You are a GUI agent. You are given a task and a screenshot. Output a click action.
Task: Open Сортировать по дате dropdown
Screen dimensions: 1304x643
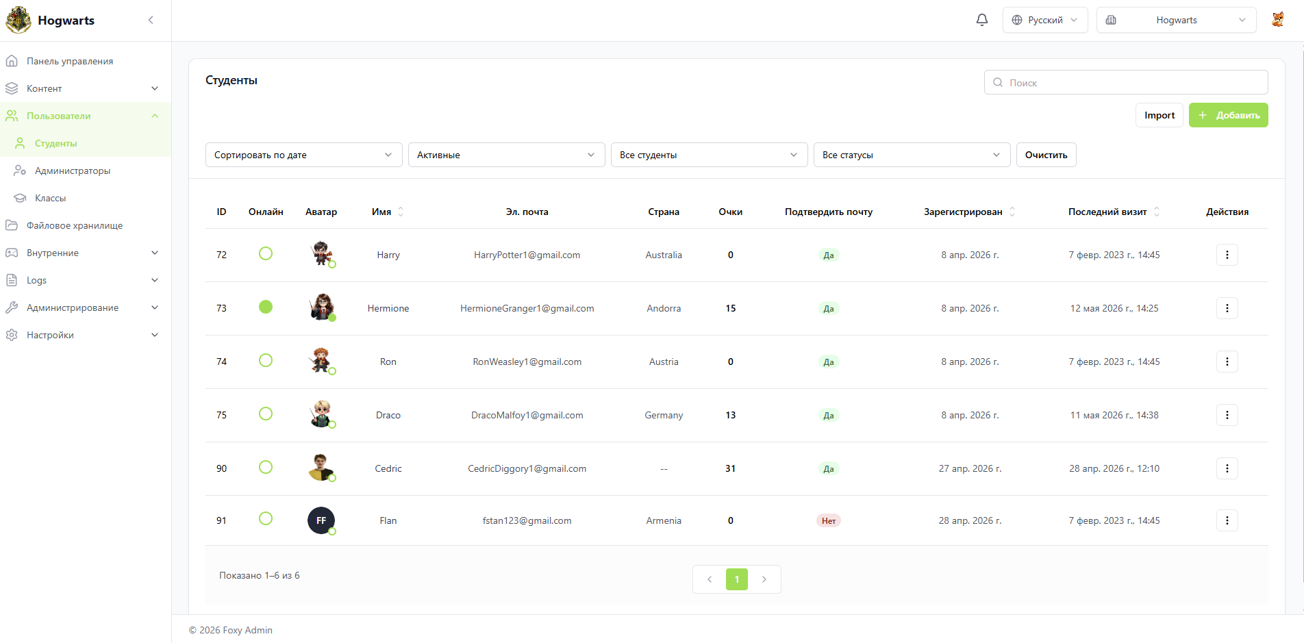[x=304, y=155]
